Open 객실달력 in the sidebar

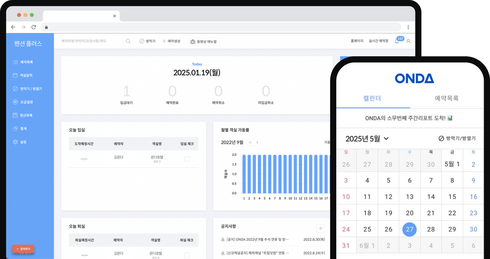point(26,75)
